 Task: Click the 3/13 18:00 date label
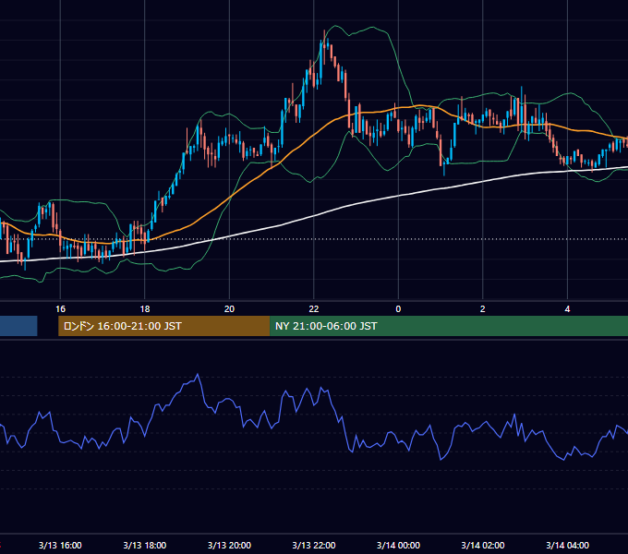[x=145, y=545]
